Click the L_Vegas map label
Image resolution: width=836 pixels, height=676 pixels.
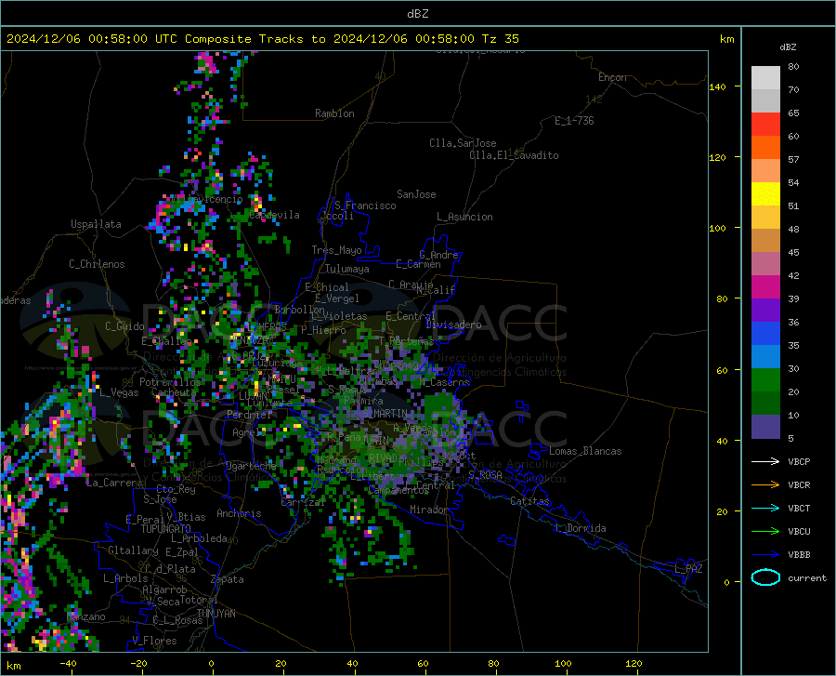tap(119, 392)
